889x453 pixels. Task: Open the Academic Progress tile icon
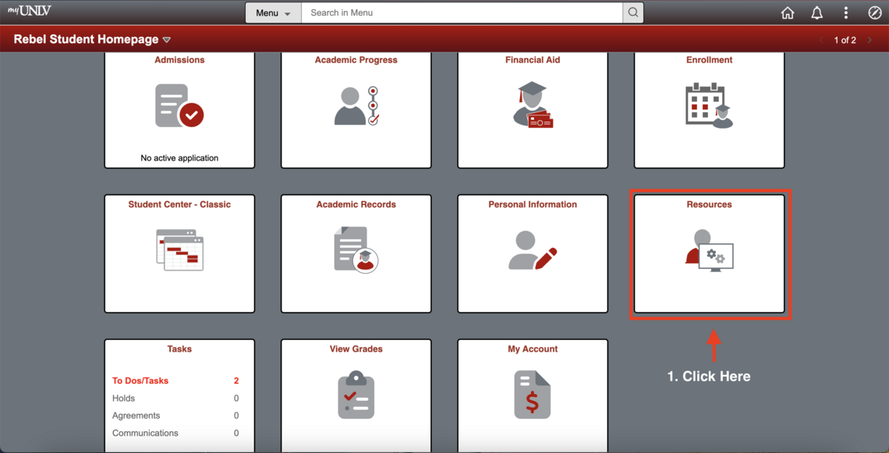[x=356, y=106]
